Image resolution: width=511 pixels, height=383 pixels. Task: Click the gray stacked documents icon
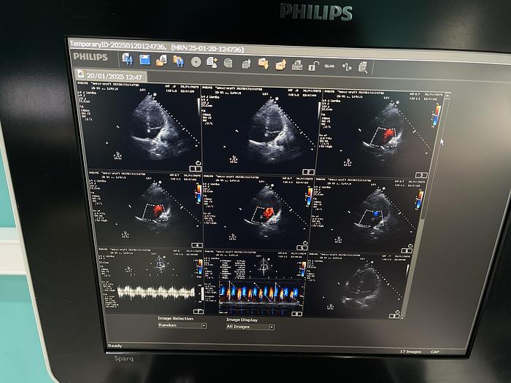(x=228, y=63)
